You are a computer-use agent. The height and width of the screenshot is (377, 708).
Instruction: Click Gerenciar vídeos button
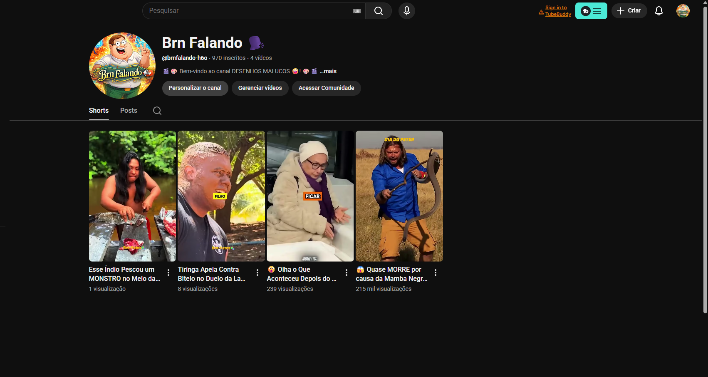(x=260, y=88)
